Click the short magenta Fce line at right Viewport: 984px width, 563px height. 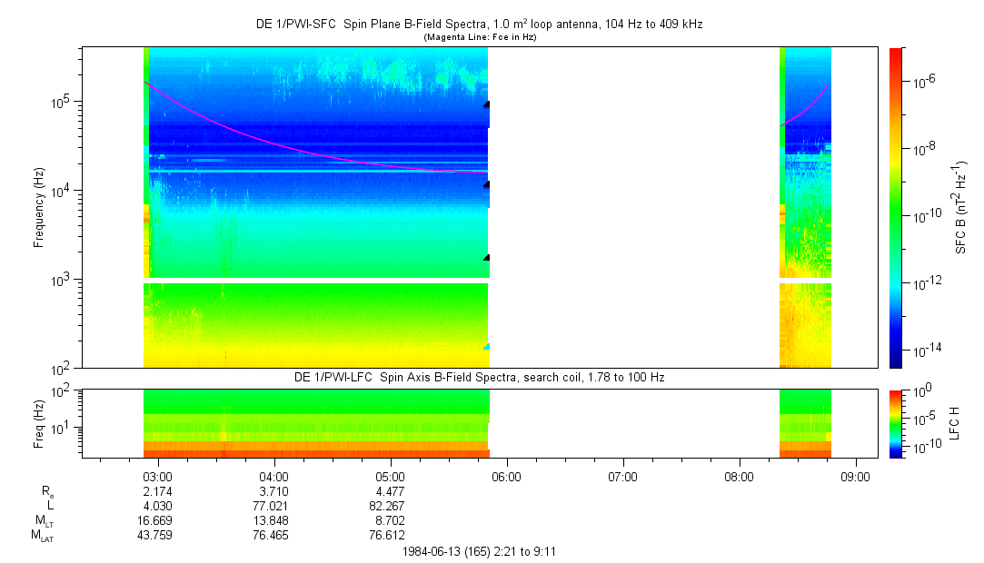[x=804, y=106]
